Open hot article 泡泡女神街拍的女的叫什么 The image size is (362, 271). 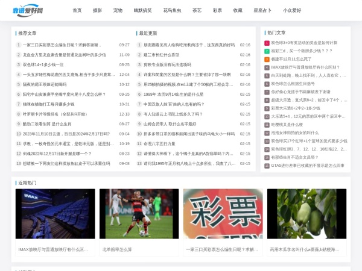(x=295, y=133)
